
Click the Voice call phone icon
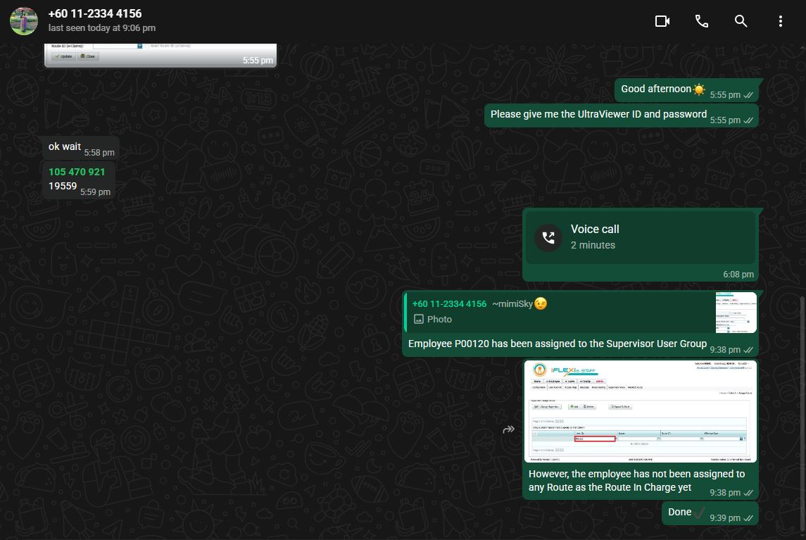click(x=548, y=237)
